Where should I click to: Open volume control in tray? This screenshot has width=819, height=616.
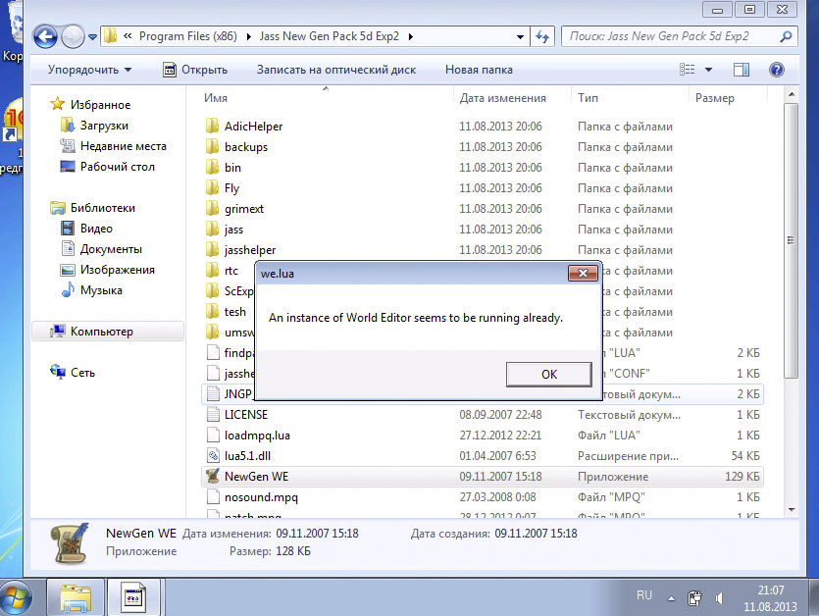[x=720, y=598]
